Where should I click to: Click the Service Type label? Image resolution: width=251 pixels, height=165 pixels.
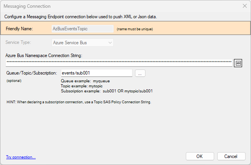point(19,42)
